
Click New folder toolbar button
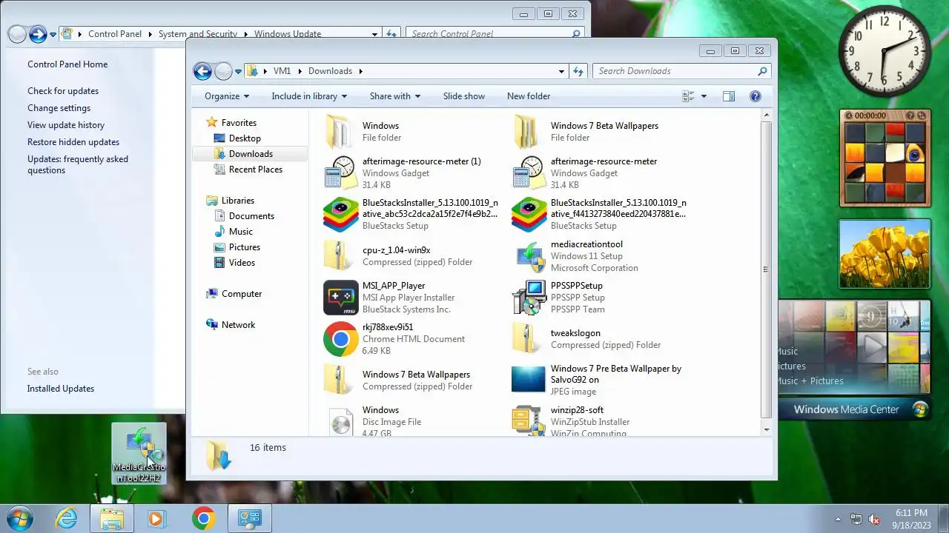pos(529,96)
